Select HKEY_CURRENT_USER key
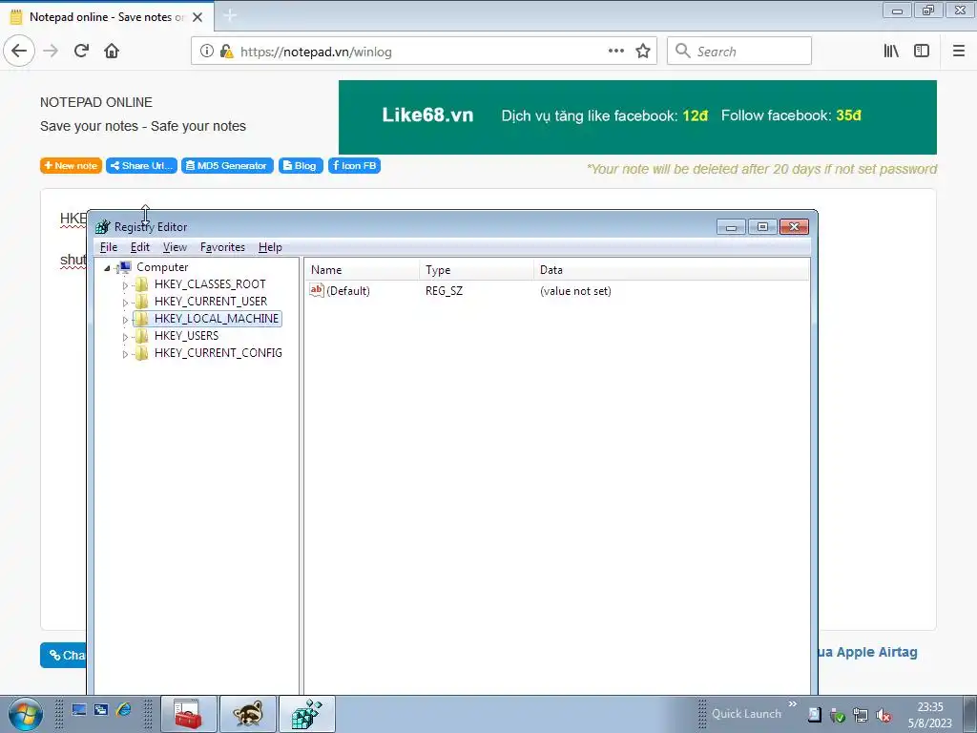 pyautogui.click(x=211, y=302)
